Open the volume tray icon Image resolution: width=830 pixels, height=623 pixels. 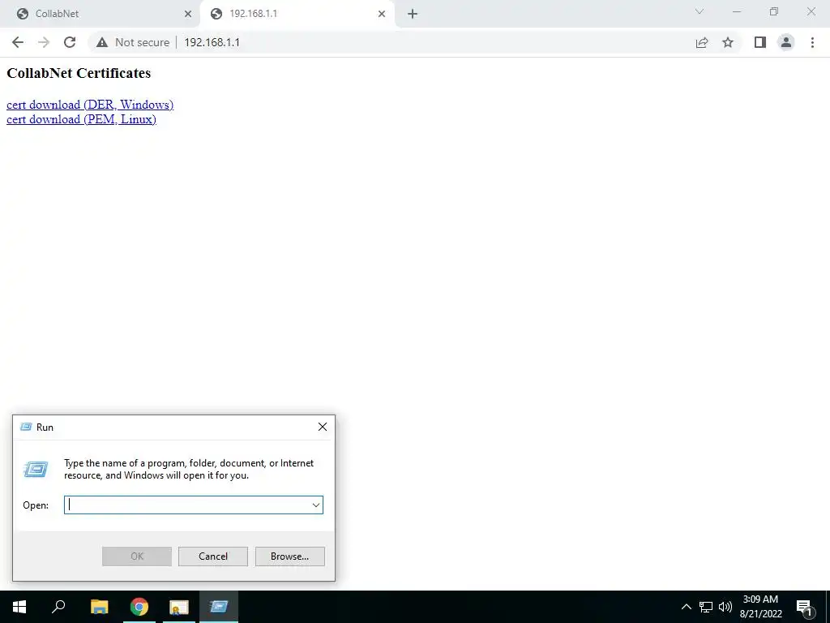725,607
